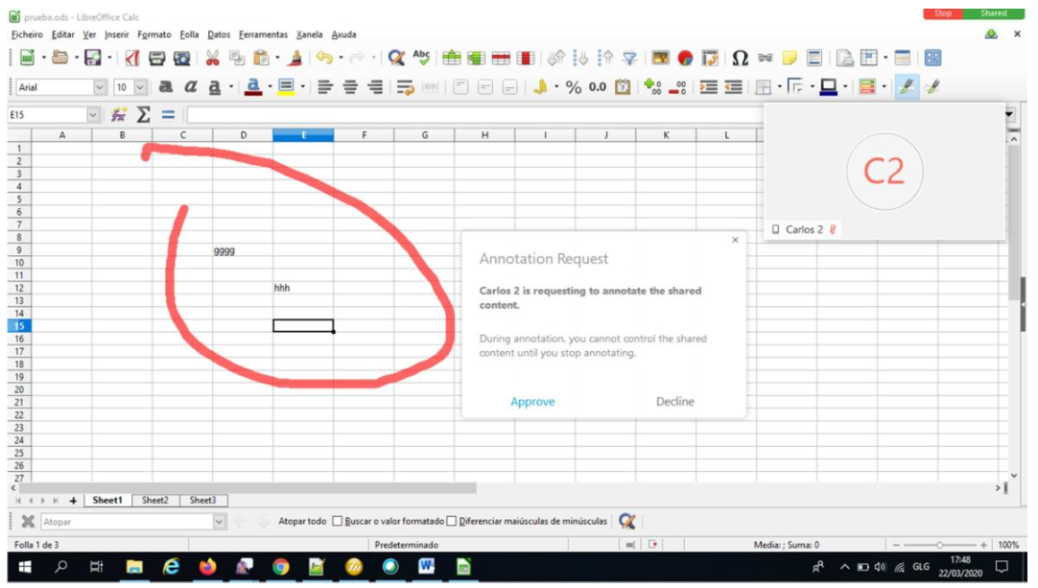Viewport: 1038px width, 588px height.
Task: Click the Cut scissors icon
Action: coord(213,59)
